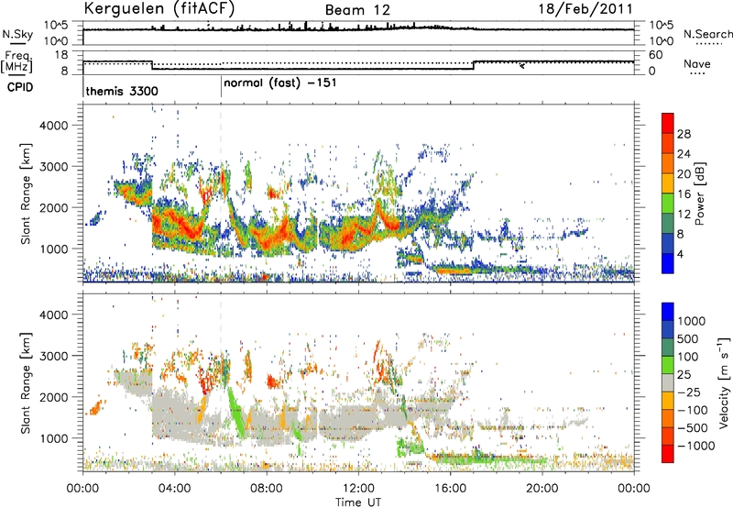Click the CPID change marker line at 06:00
Image resolution: width=733 pixels, height=508 pixels.
[x=221, y=87]
